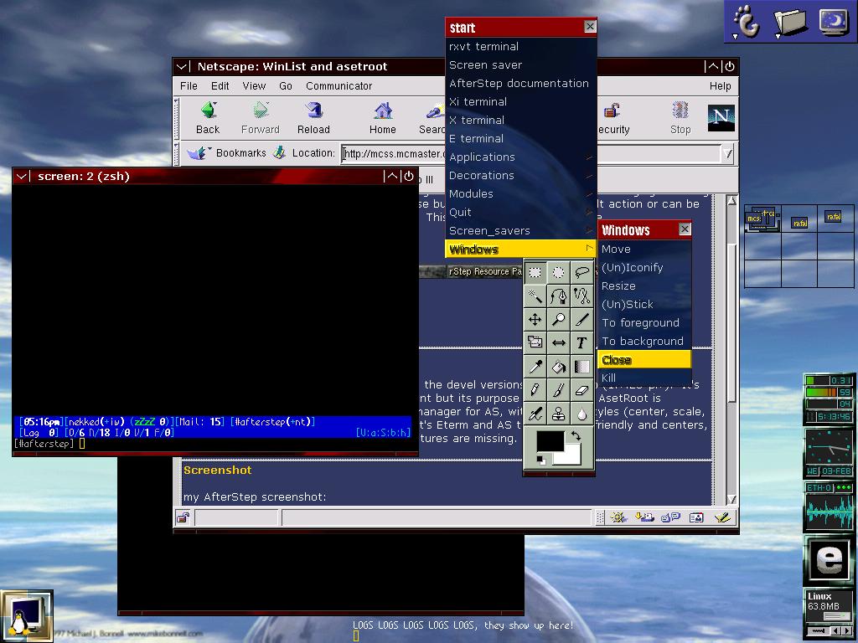
Task: Choose the Text tool in the toolbox
Action: [581, 342]
